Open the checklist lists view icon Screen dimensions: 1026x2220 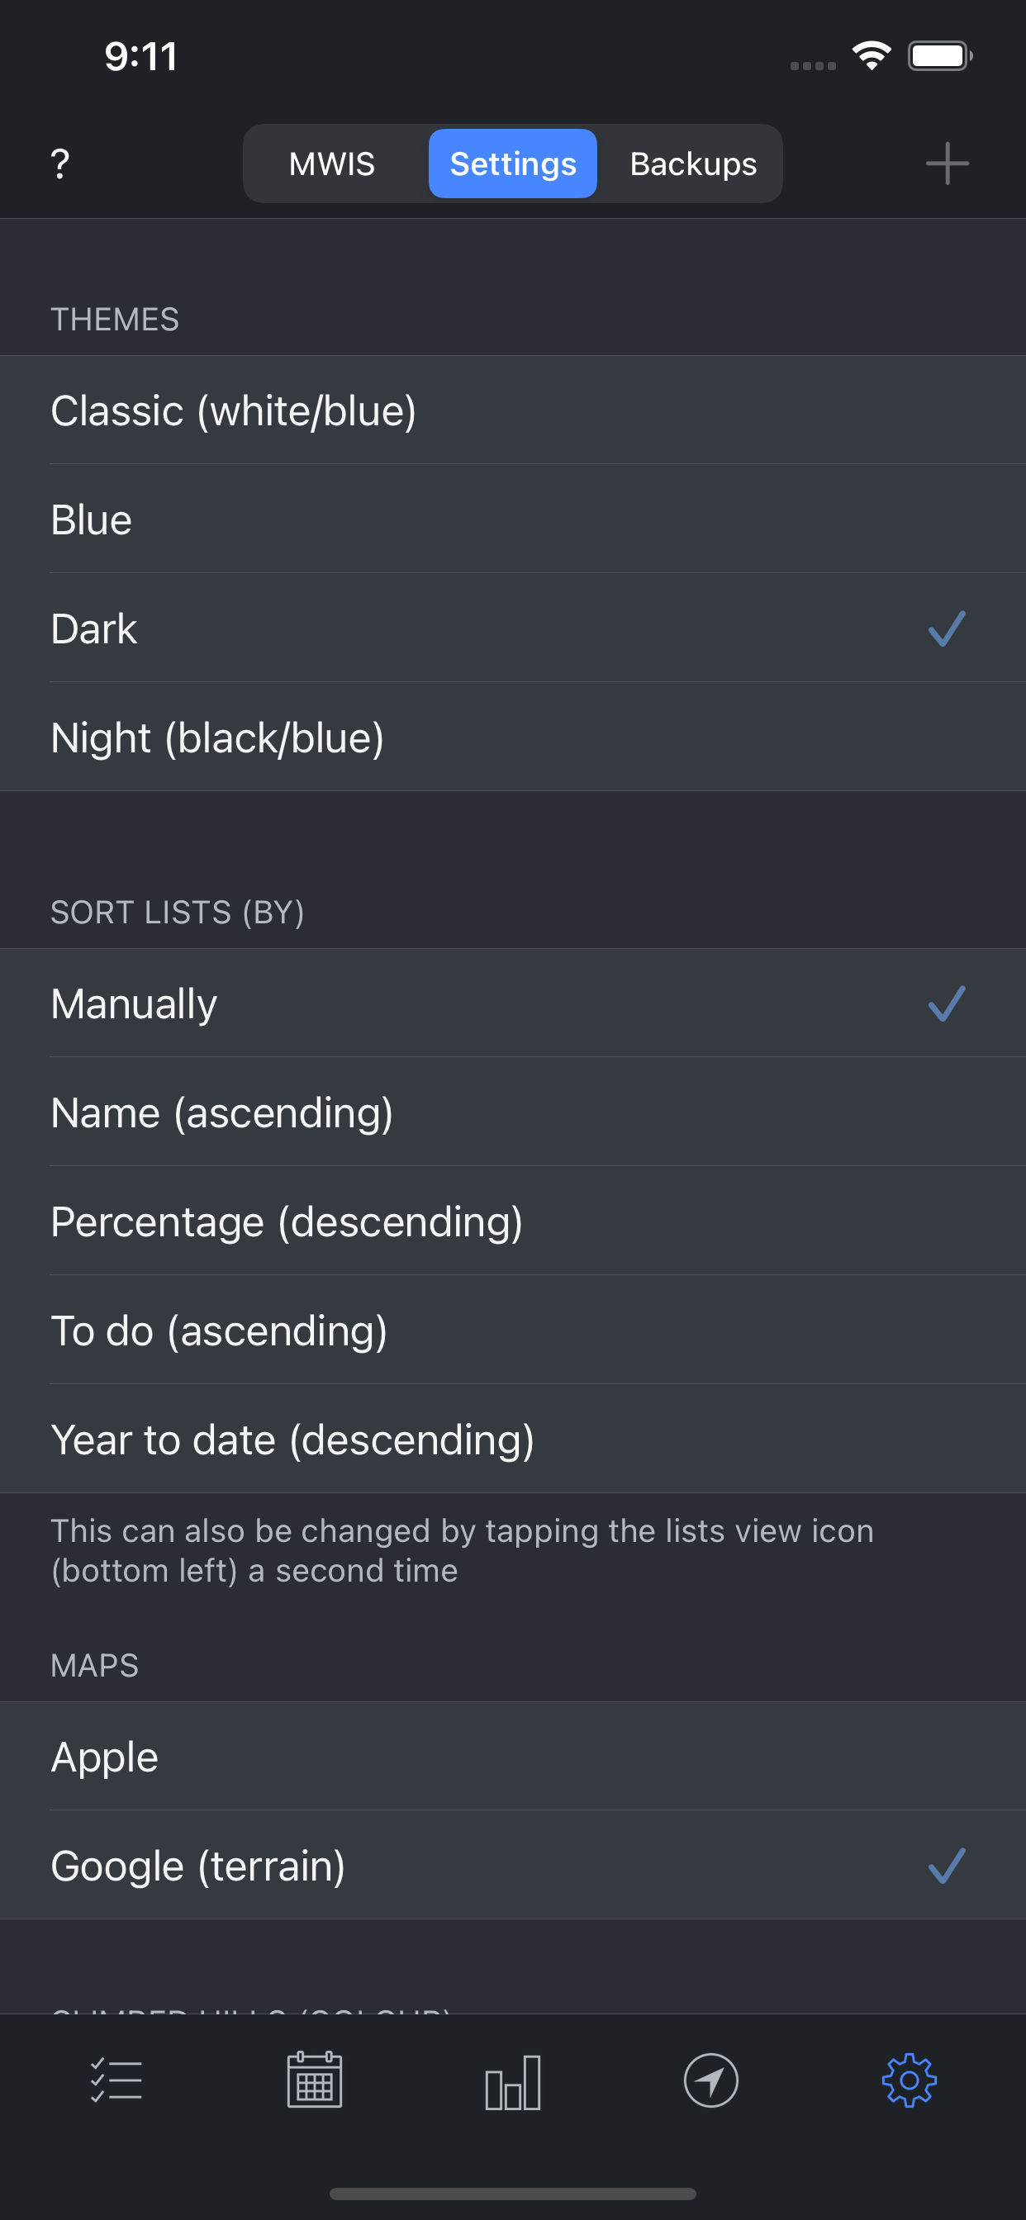pos(116,2080)
